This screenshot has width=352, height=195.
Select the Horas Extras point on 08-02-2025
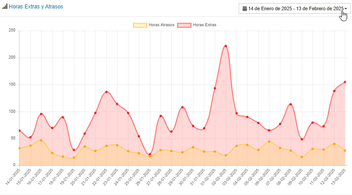(x=291, y=104)
